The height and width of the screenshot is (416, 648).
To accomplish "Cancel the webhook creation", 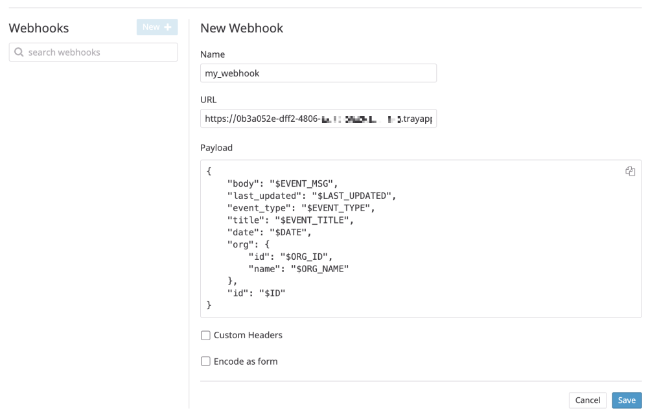I will tap(587, 400).
